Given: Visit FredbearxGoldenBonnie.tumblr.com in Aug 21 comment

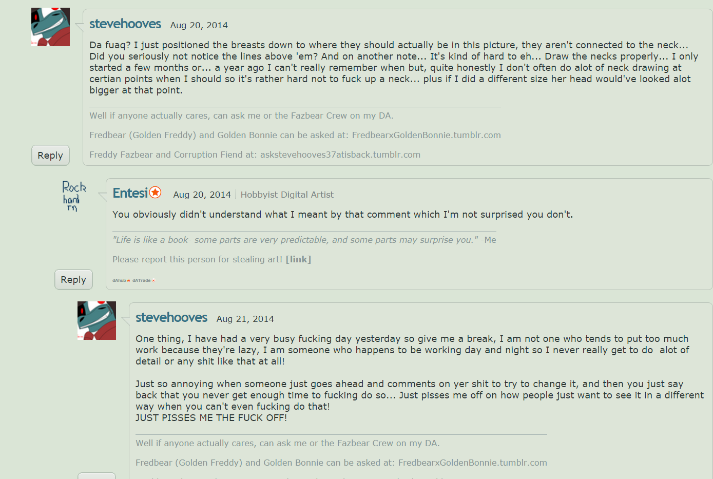Looking at the screenshot, I should 472,463.
